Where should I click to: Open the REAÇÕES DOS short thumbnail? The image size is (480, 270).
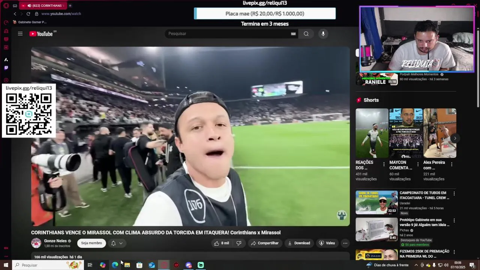click(372, 133)
